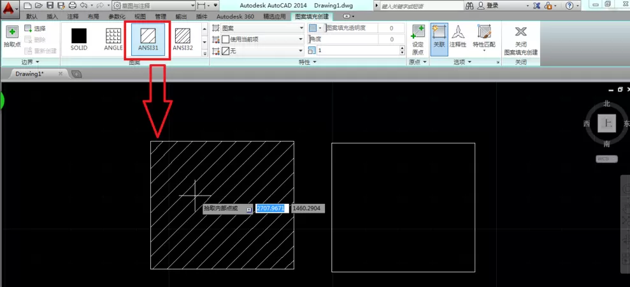Screen dimensions: 630x287
Task: Switch to the 管理 ribbon tab
Action: 161,17
